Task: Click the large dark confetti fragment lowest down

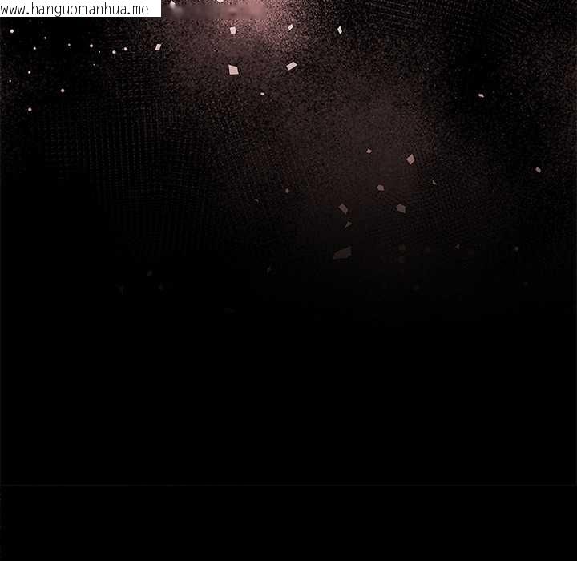Action: pyautogui.click(x=342, y=253)
